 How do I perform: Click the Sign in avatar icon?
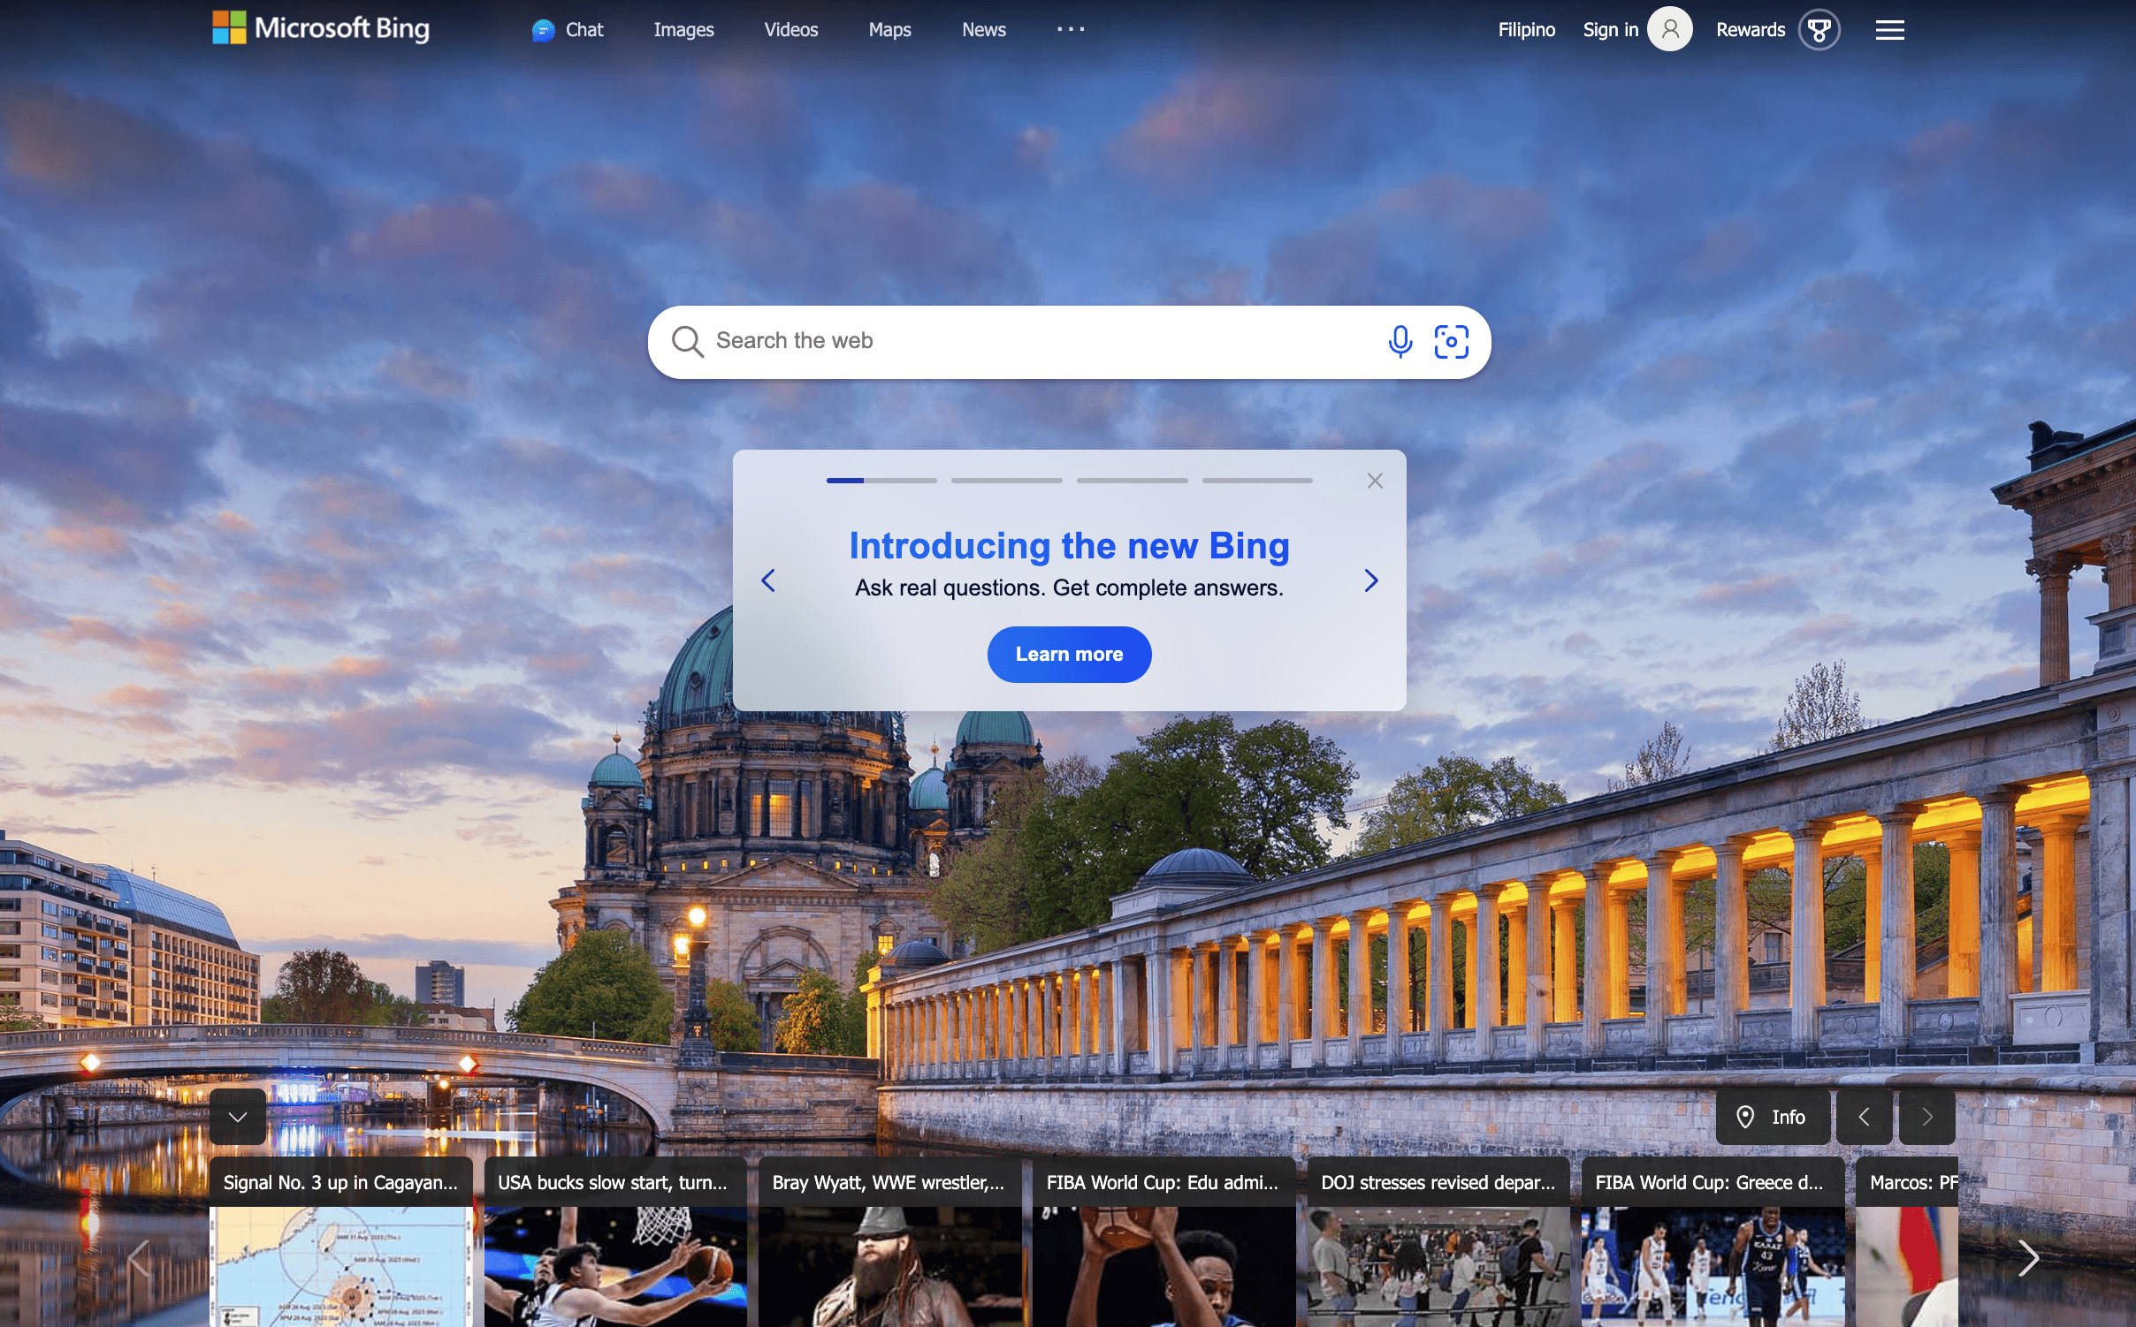[x=1669, y=30]
